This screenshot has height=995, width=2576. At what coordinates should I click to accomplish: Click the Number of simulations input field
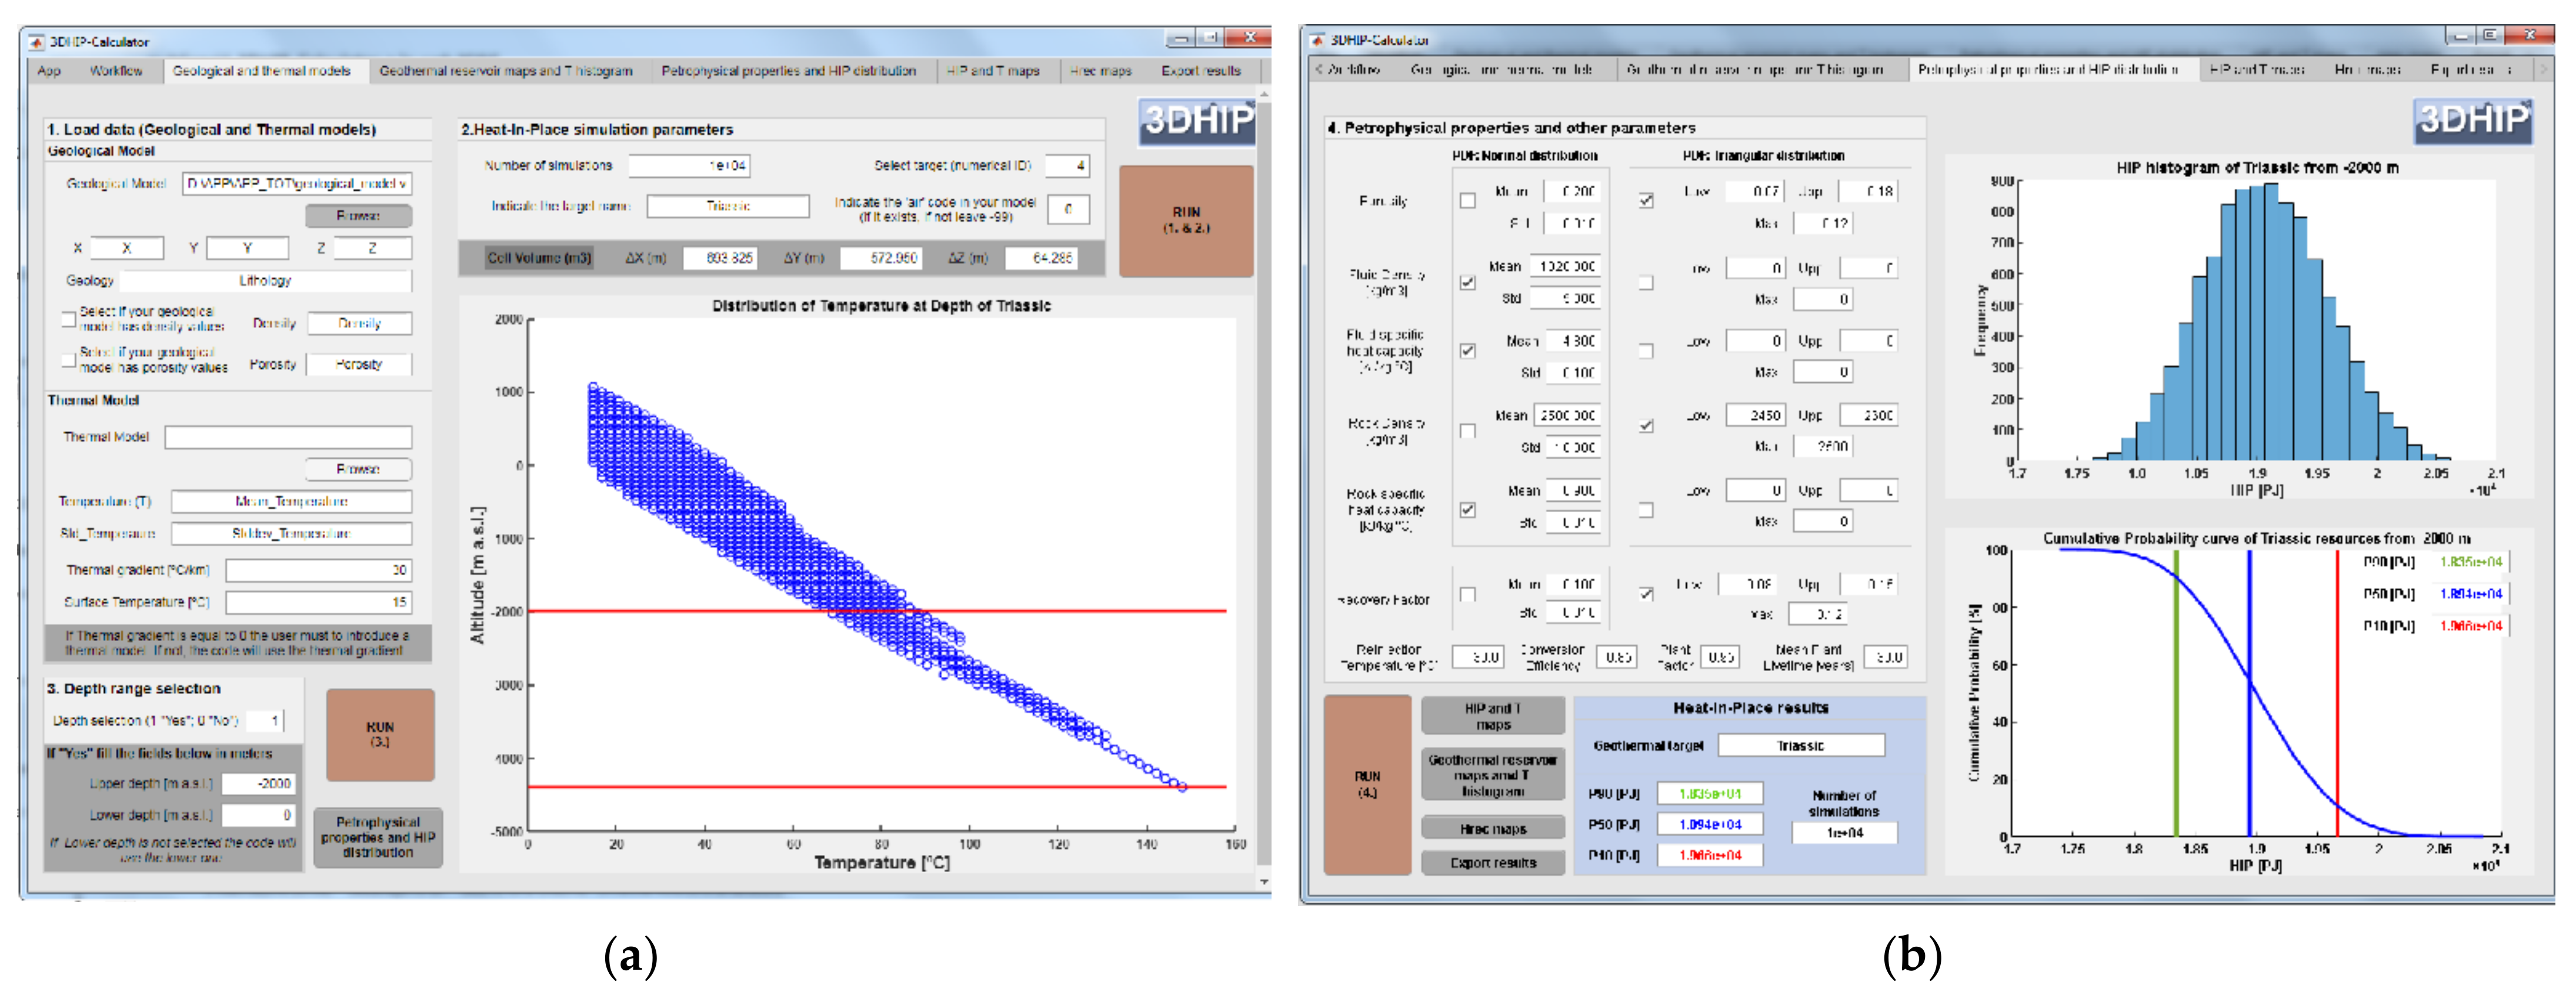(x=689, y=166)
